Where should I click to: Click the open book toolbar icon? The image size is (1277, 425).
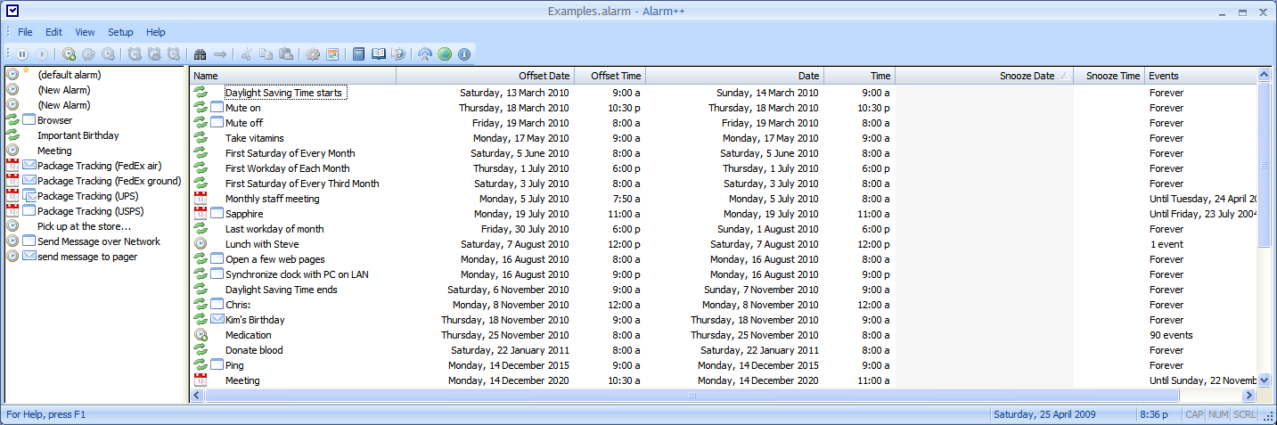click(379, 54)
